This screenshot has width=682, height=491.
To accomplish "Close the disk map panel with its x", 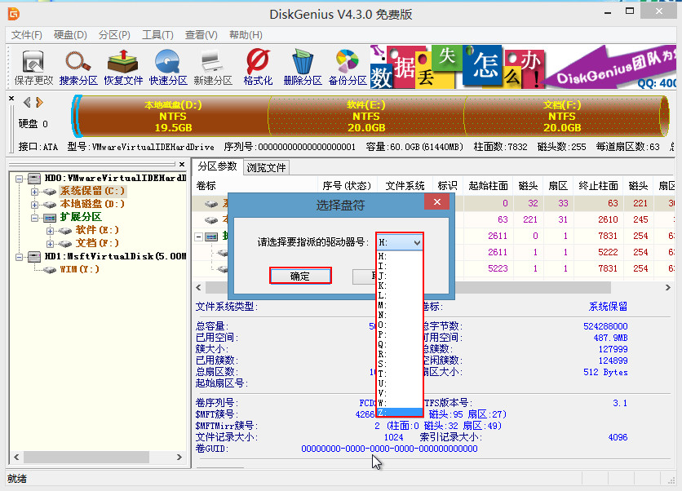I will (11, 99).
